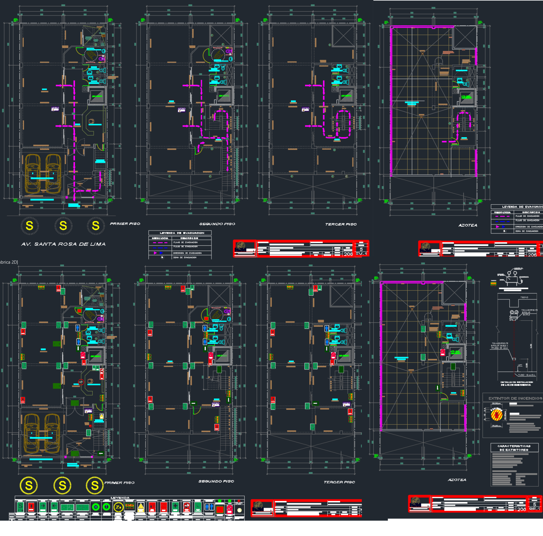Click the yellow warning triangle sign in LEYENDA
This screenshot has height=536, width=543.
click(x=141, y=506)
